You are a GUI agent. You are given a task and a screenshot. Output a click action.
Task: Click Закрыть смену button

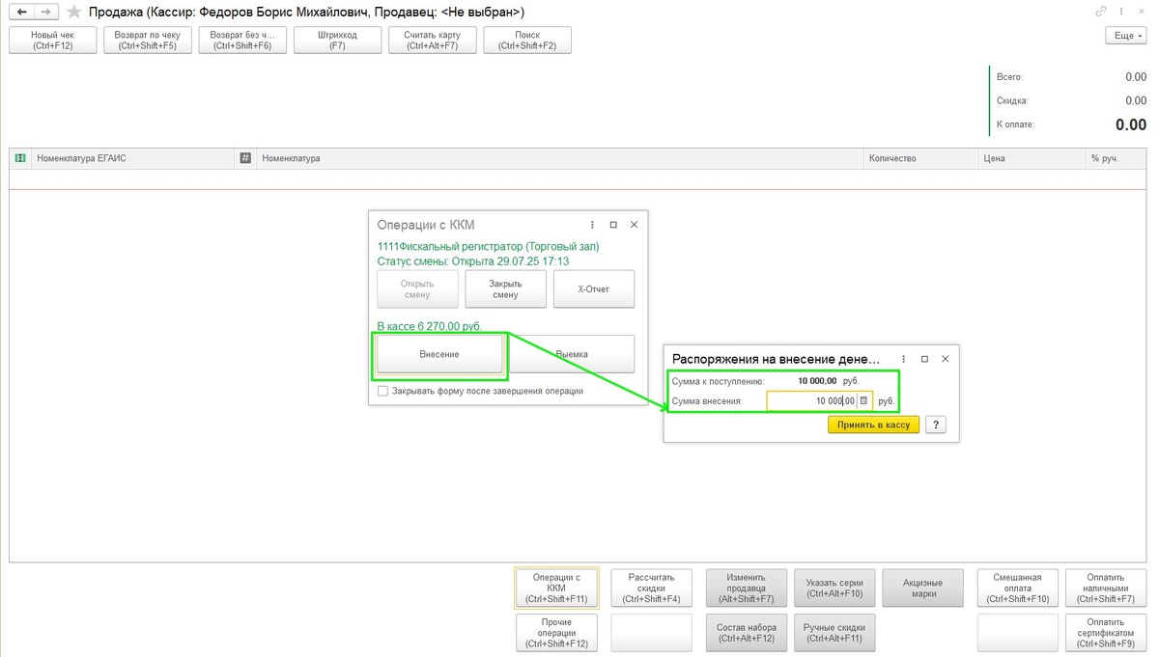click(x=506, y=288)
